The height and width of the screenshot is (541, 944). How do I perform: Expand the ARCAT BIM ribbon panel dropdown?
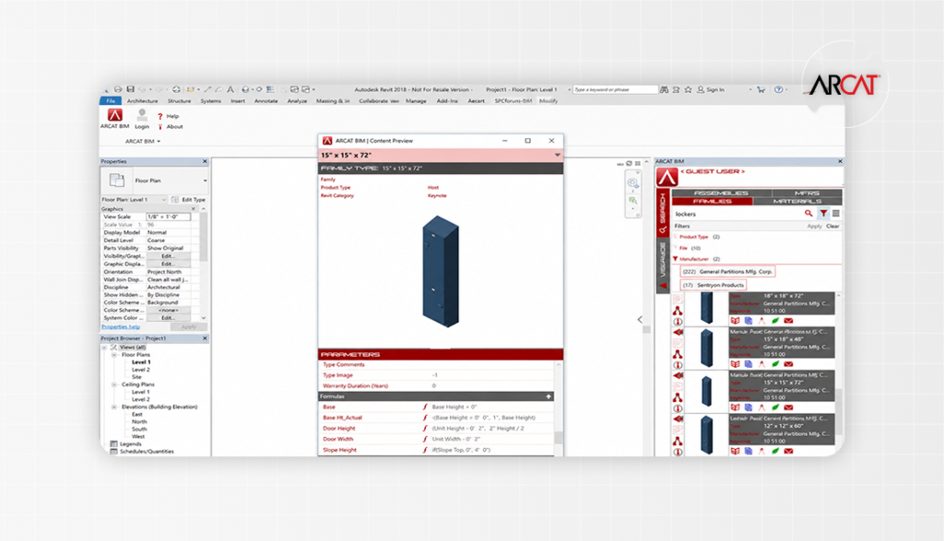[x=159, y=141]
